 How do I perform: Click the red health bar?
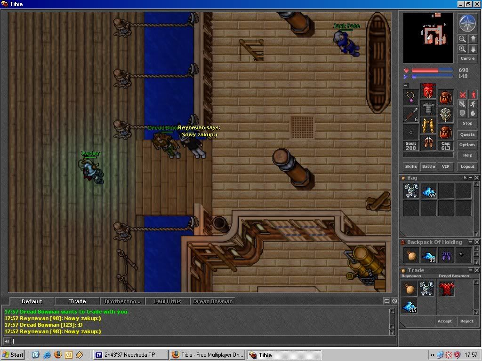point(432,71)
